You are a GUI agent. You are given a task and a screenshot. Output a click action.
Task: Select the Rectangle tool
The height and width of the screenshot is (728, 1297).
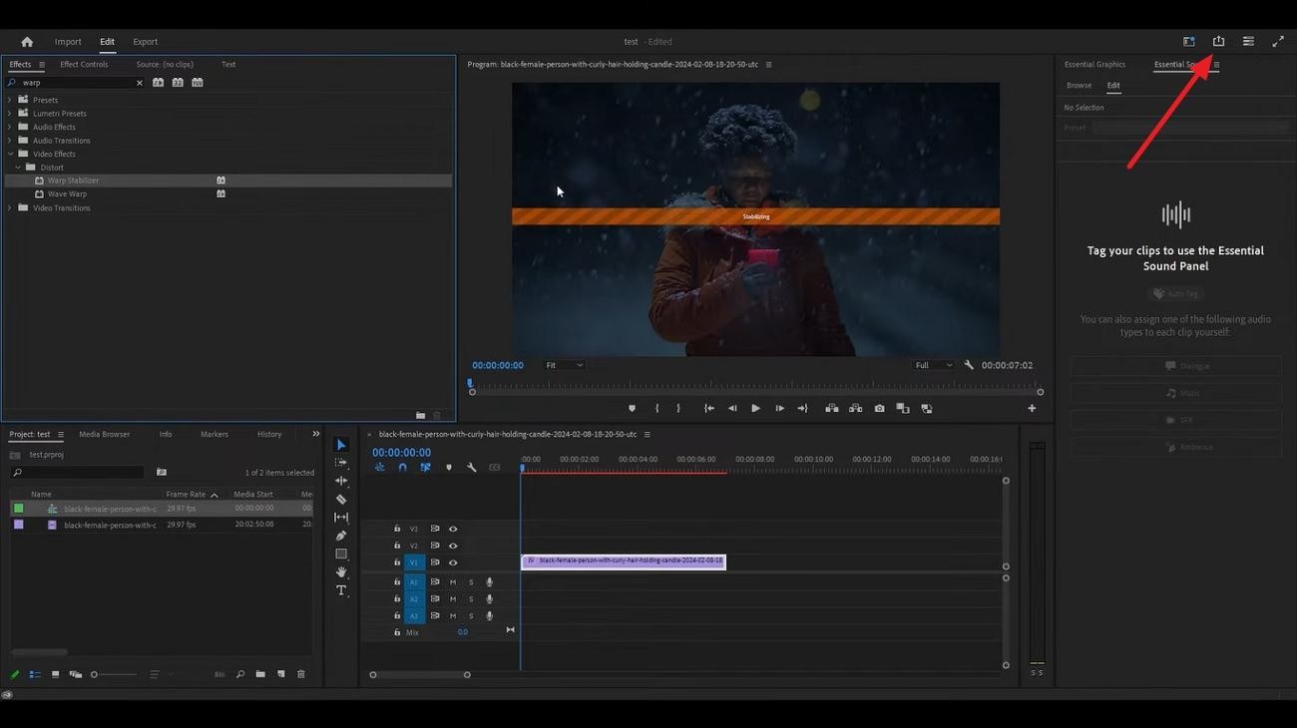(341, 554)
